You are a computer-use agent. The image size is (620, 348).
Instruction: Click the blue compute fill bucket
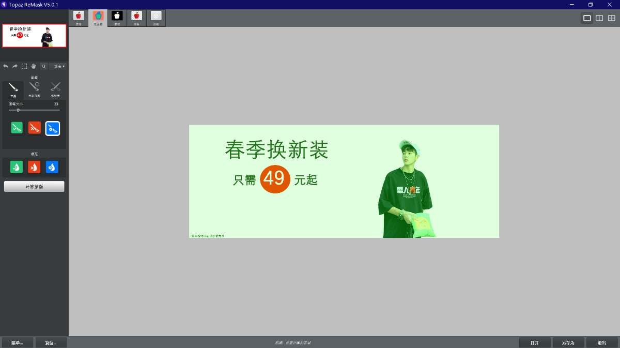click(52, 167)
